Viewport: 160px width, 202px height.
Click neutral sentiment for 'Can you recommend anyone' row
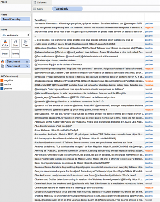[148, 171]
